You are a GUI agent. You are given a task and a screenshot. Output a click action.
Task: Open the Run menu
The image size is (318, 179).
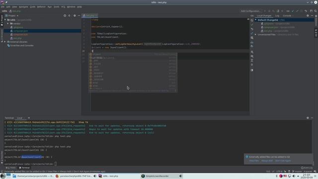(50, 6)
